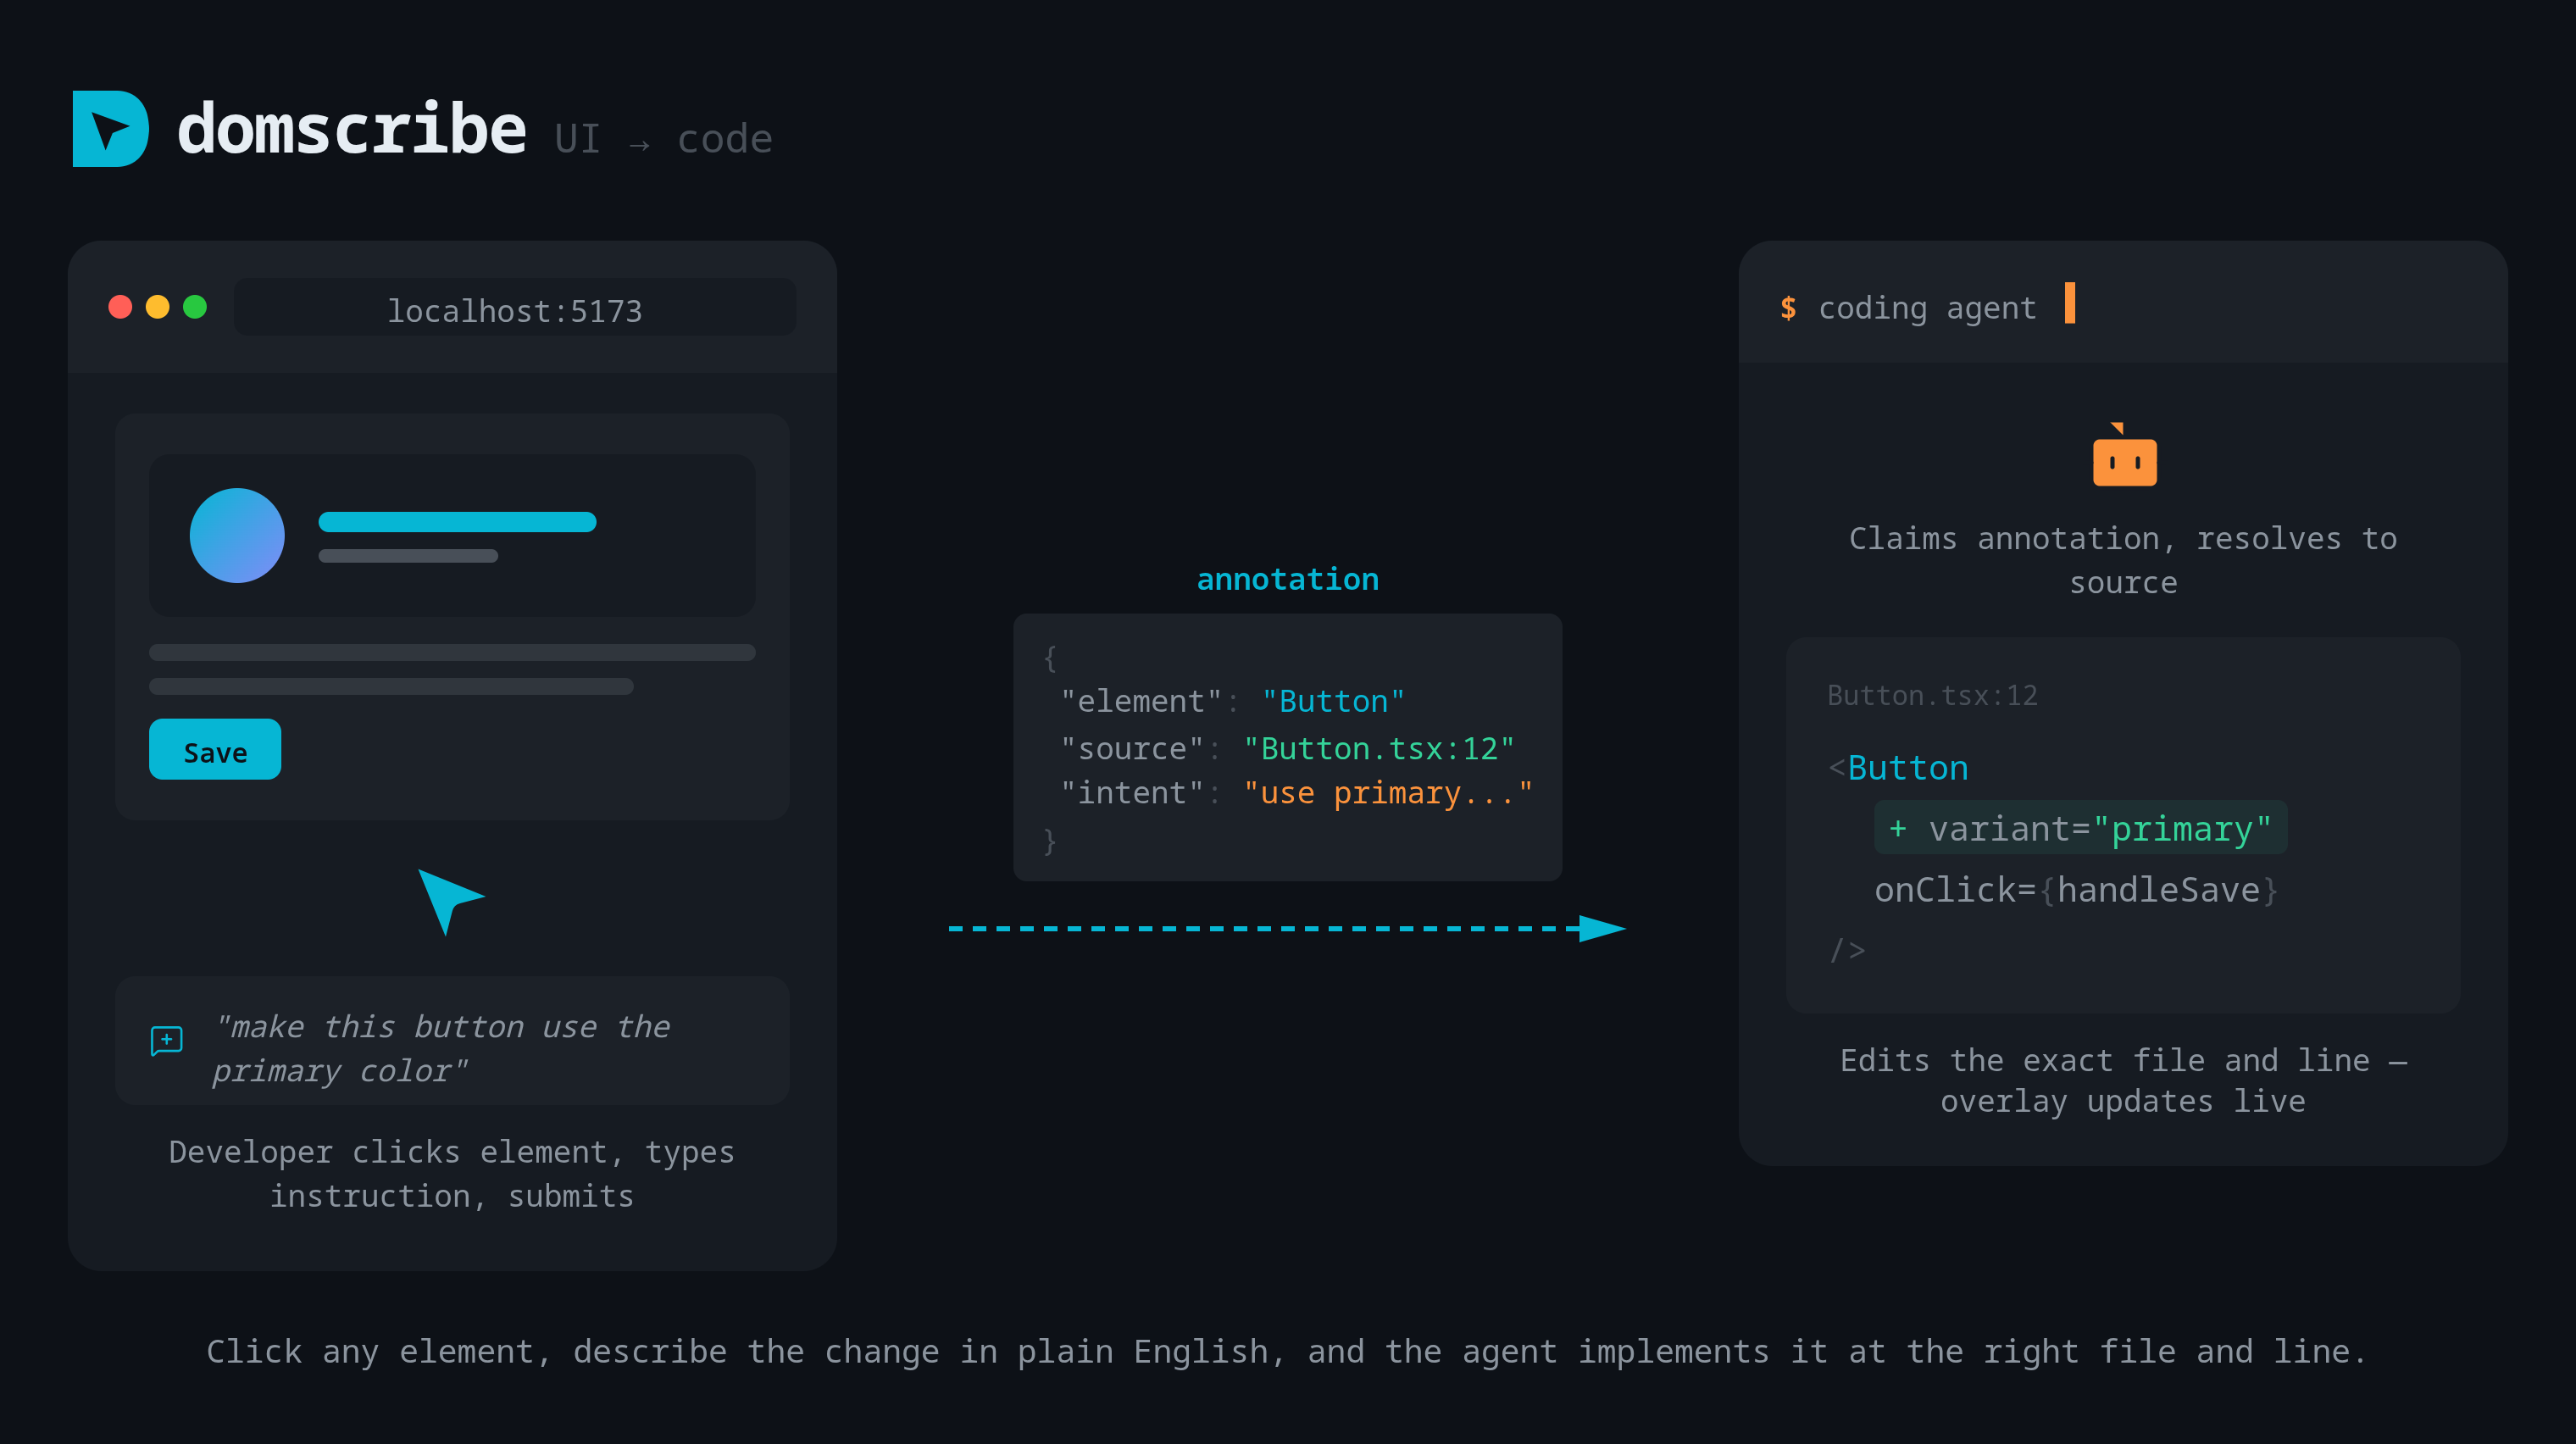Screen dimensions: 2576x1444
Task: Click the green traffic light dot
Action: pos(196,307)
